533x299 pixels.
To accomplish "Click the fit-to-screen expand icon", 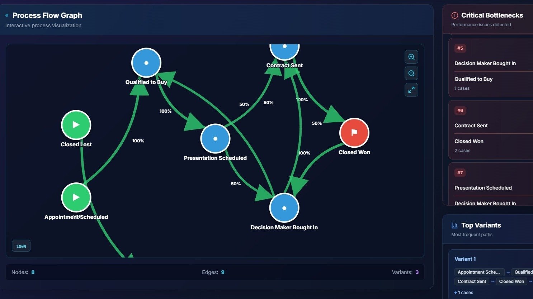I will click(x=411, y=90).
